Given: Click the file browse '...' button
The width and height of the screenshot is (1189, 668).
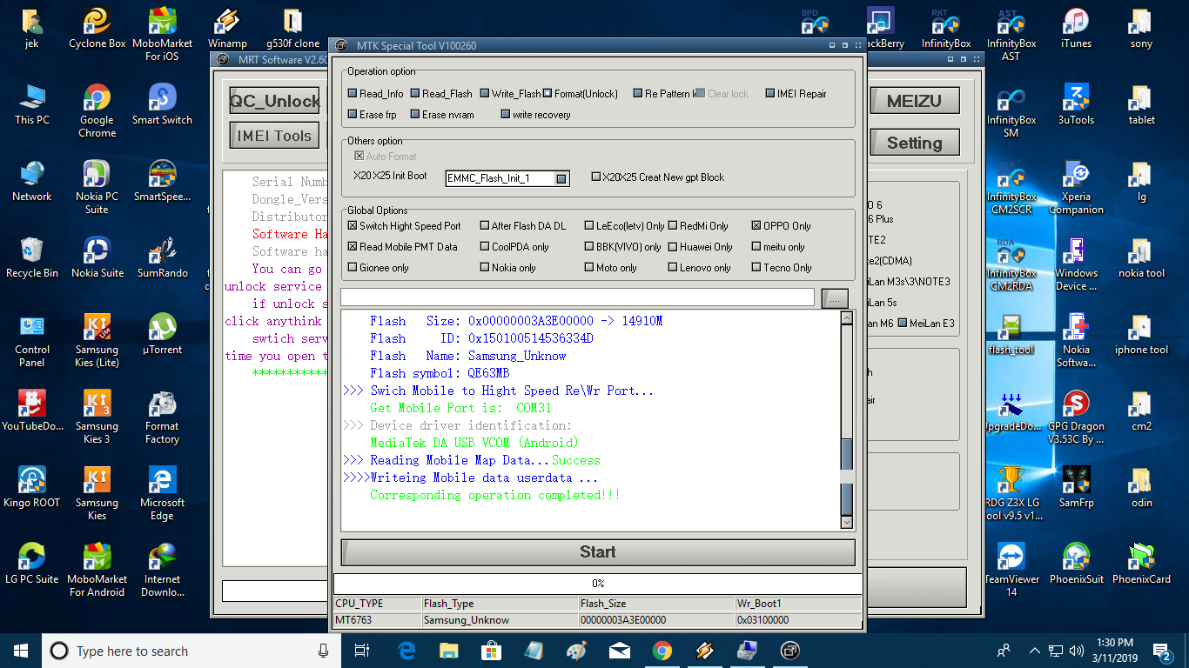Looking at the screenshot, I should click(835, 298).
